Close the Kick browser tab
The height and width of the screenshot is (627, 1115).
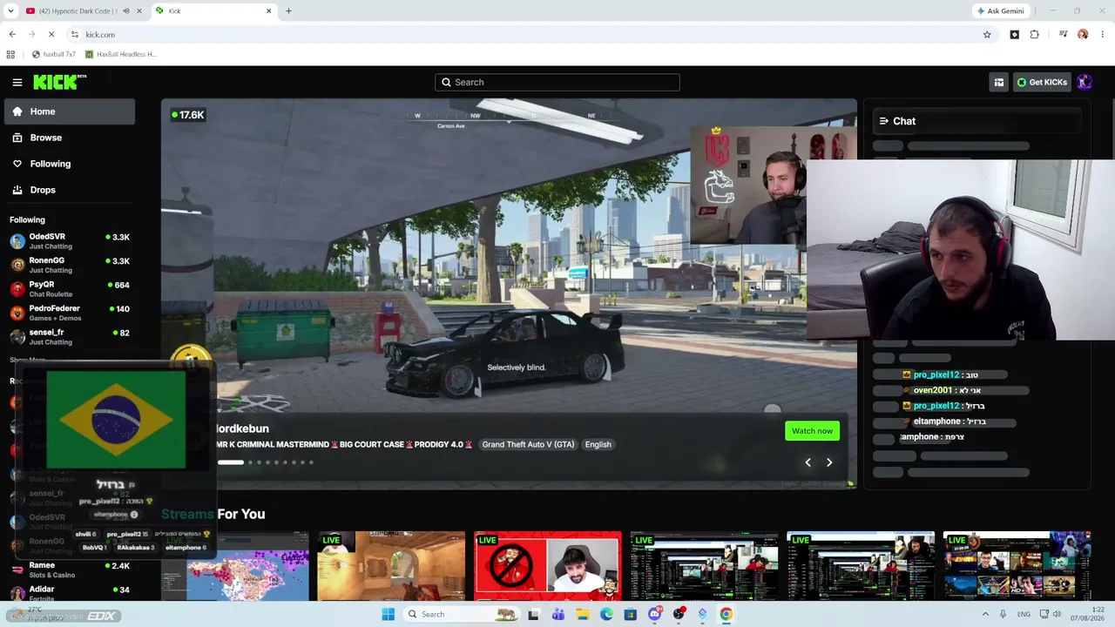pos(269,11)
